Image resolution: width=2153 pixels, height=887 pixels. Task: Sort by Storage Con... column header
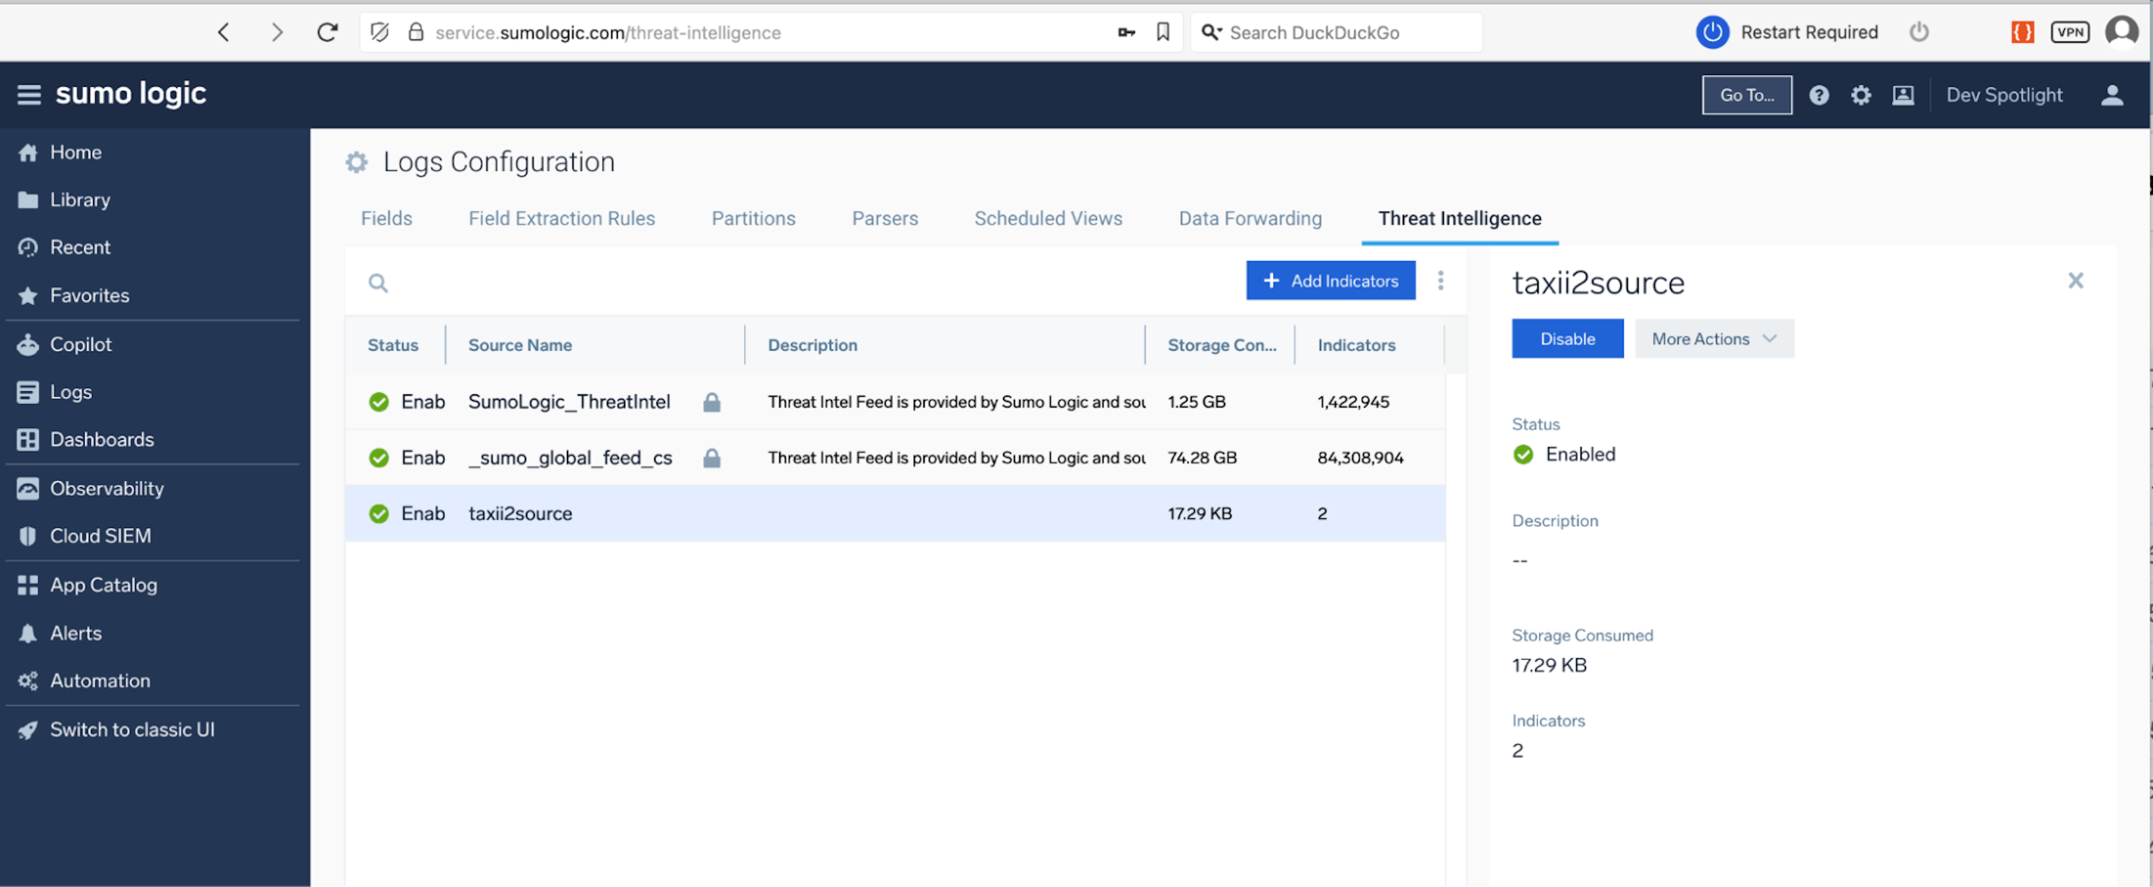(1221, 345)
